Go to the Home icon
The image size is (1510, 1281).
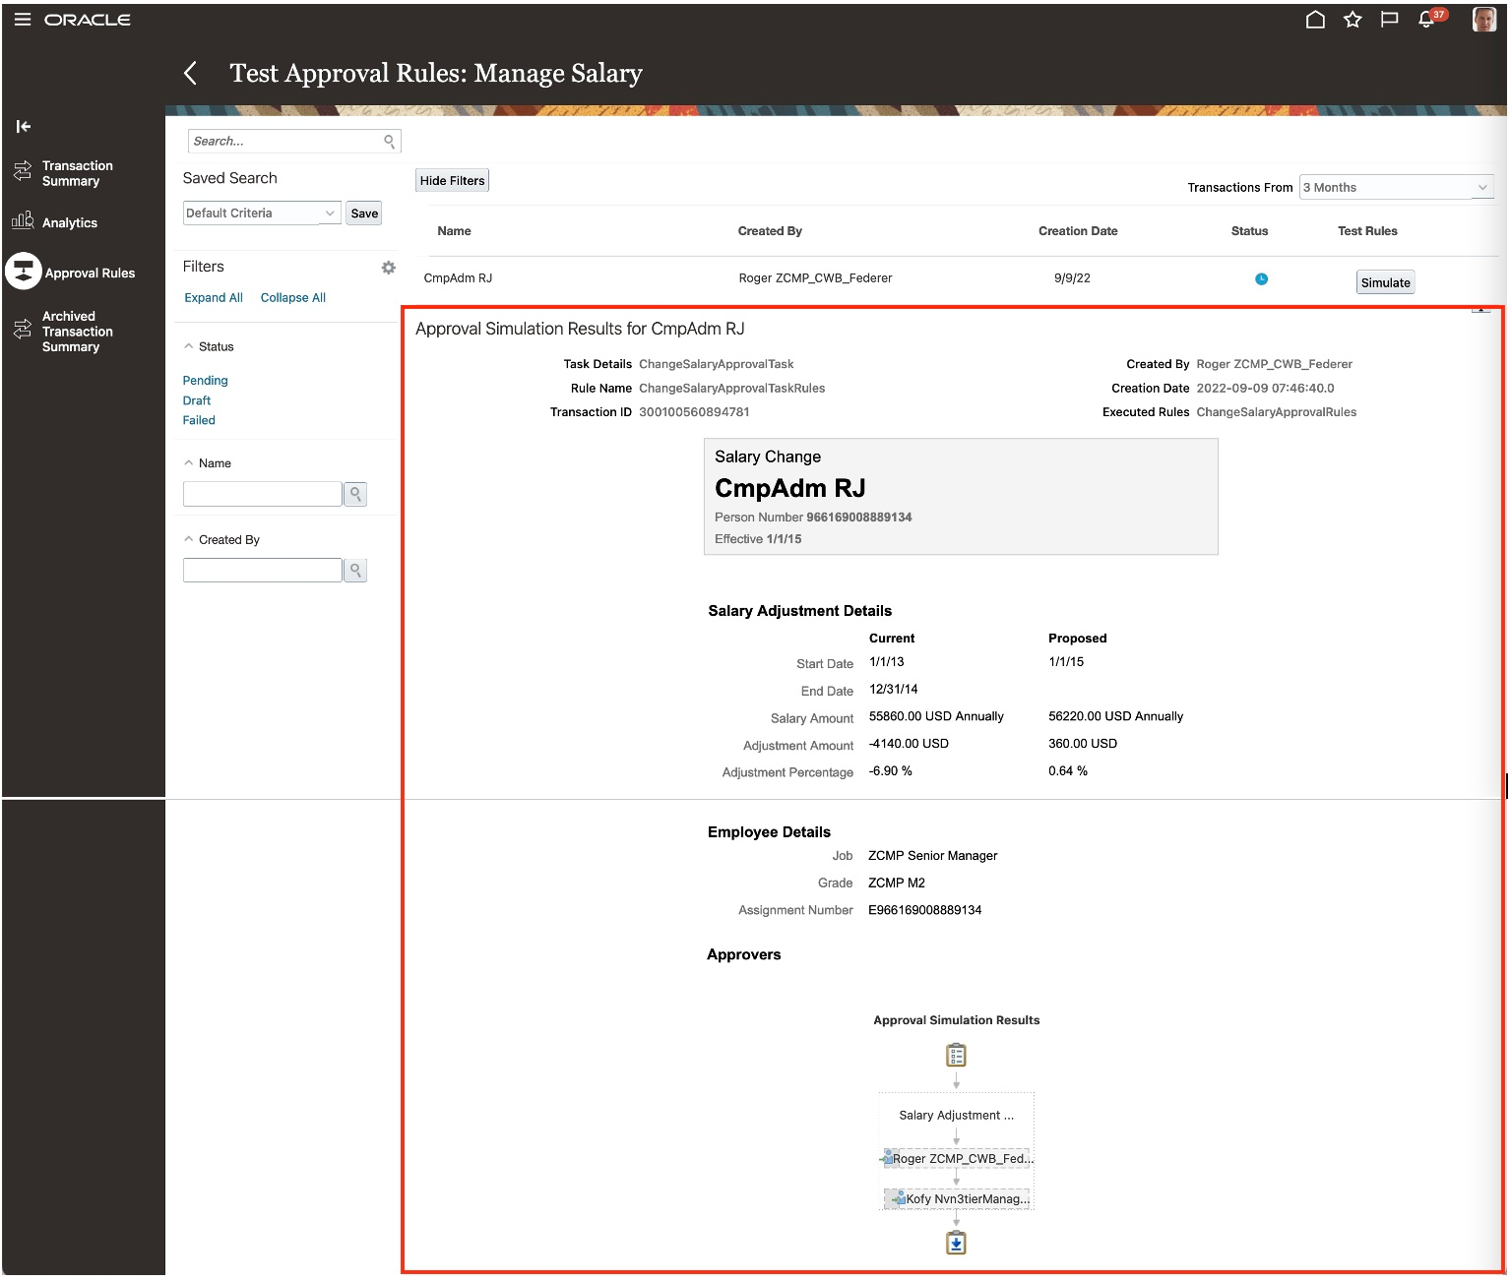pyautogui.click(x=1315, y=20)
